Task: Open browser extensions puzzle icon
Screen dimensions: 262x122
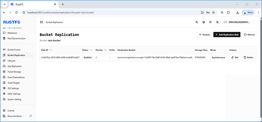Action: pyautogui.click(x=228, y=12)
